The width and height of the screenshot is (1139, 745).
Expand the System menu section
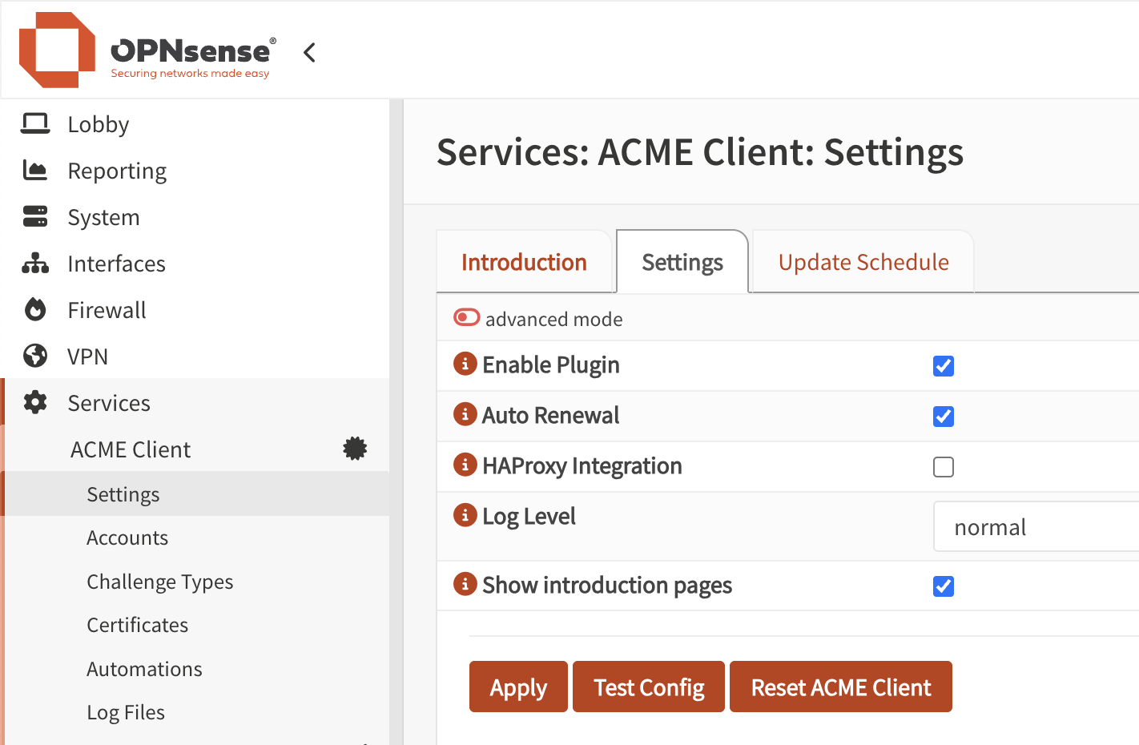[103, 217]
